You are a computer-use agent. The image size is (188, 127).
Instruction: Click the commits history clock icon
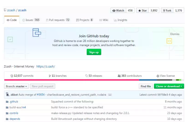(12, 76)
